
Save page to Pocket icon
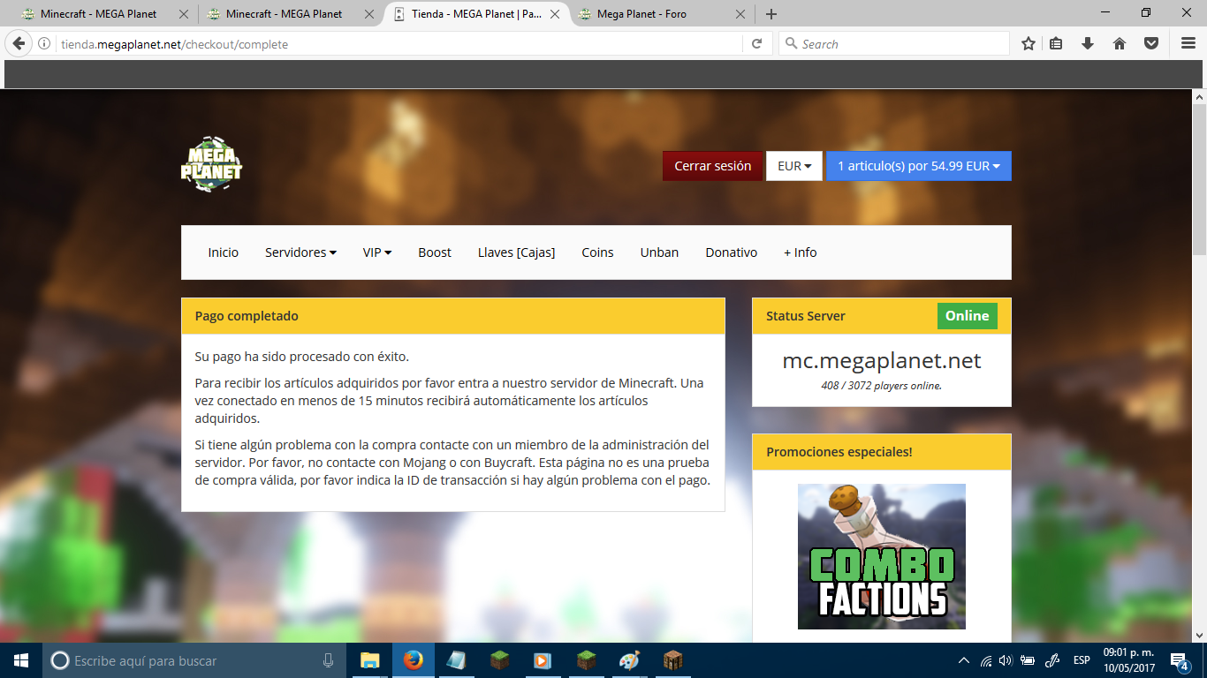(1151, 44)
